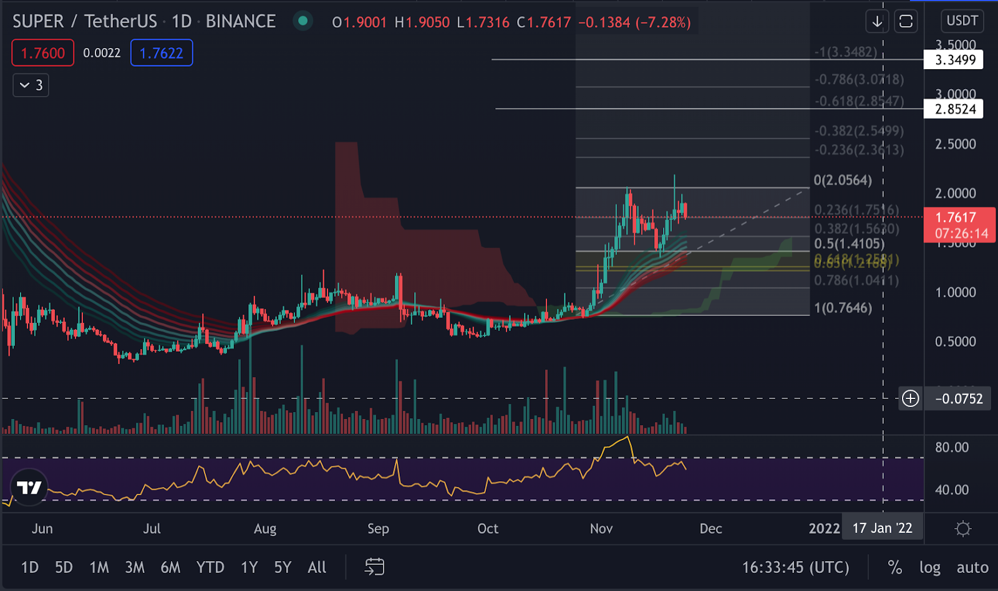Click the -0.236(2.3613) Fibonacci label
This screenshot has height=591, width=998.
[859, 150]
